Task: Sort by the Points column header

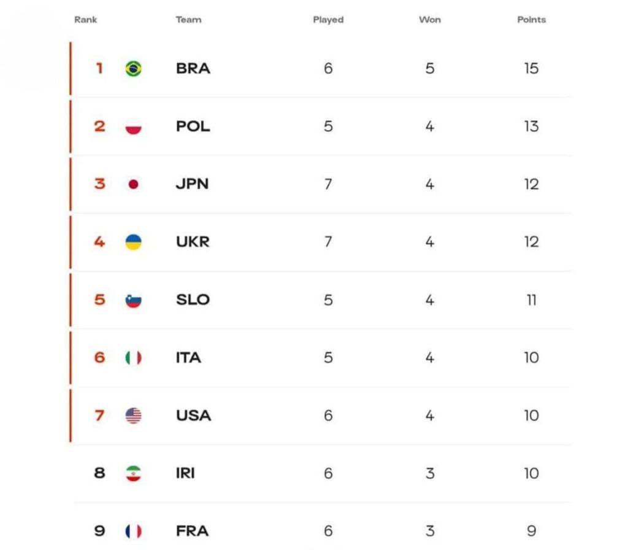Action: [532, 20]
